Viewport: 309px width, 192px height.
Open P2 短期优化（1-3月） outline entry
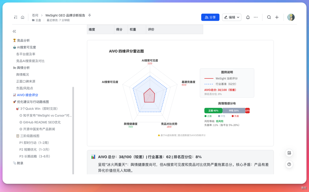click(x=35, y=149)
